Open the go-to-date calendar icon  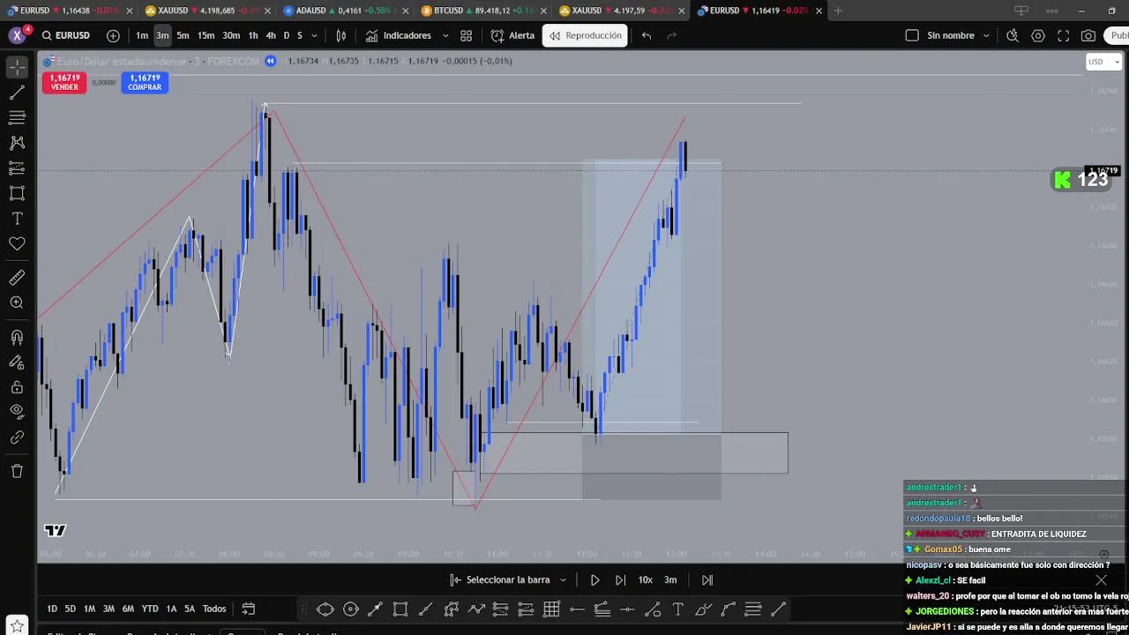coord(249,609)
